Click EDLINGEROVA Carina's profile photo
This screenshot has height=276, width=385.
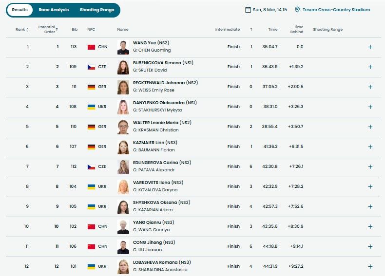123,167
